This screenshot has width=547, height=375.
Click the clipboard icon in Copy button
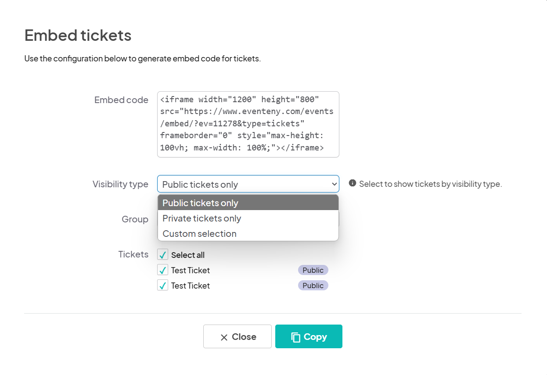click(x=296, y=337)
